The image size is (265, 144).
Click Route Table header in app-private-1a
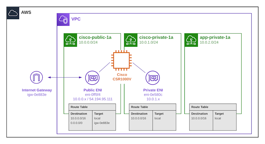213,107
